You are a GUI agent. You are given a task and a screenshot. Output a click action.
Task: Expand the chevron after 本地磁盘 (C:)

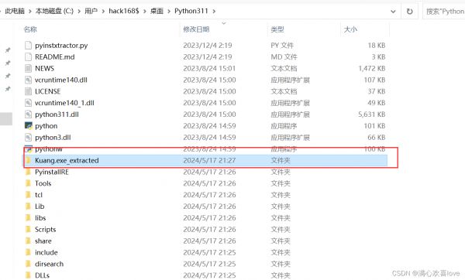[79, 12]
